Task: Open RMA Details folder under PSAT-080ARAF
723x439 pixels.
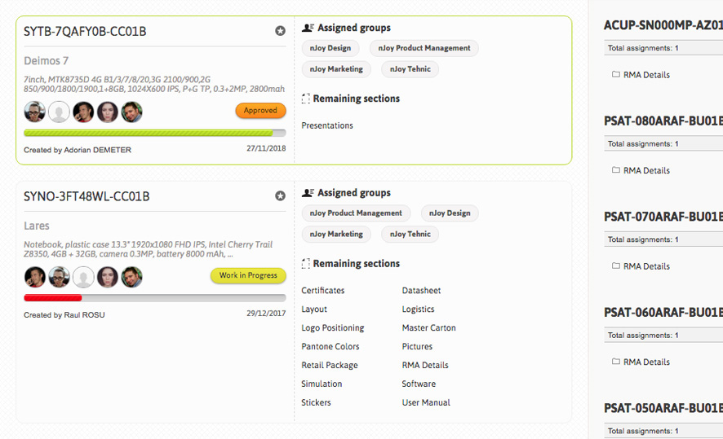Action: click(x=641, y=170)
